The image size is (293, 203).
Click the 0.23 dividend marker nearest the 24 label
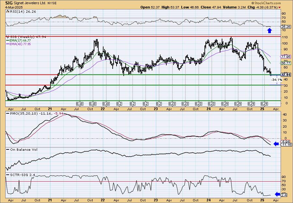pos(212,104)
